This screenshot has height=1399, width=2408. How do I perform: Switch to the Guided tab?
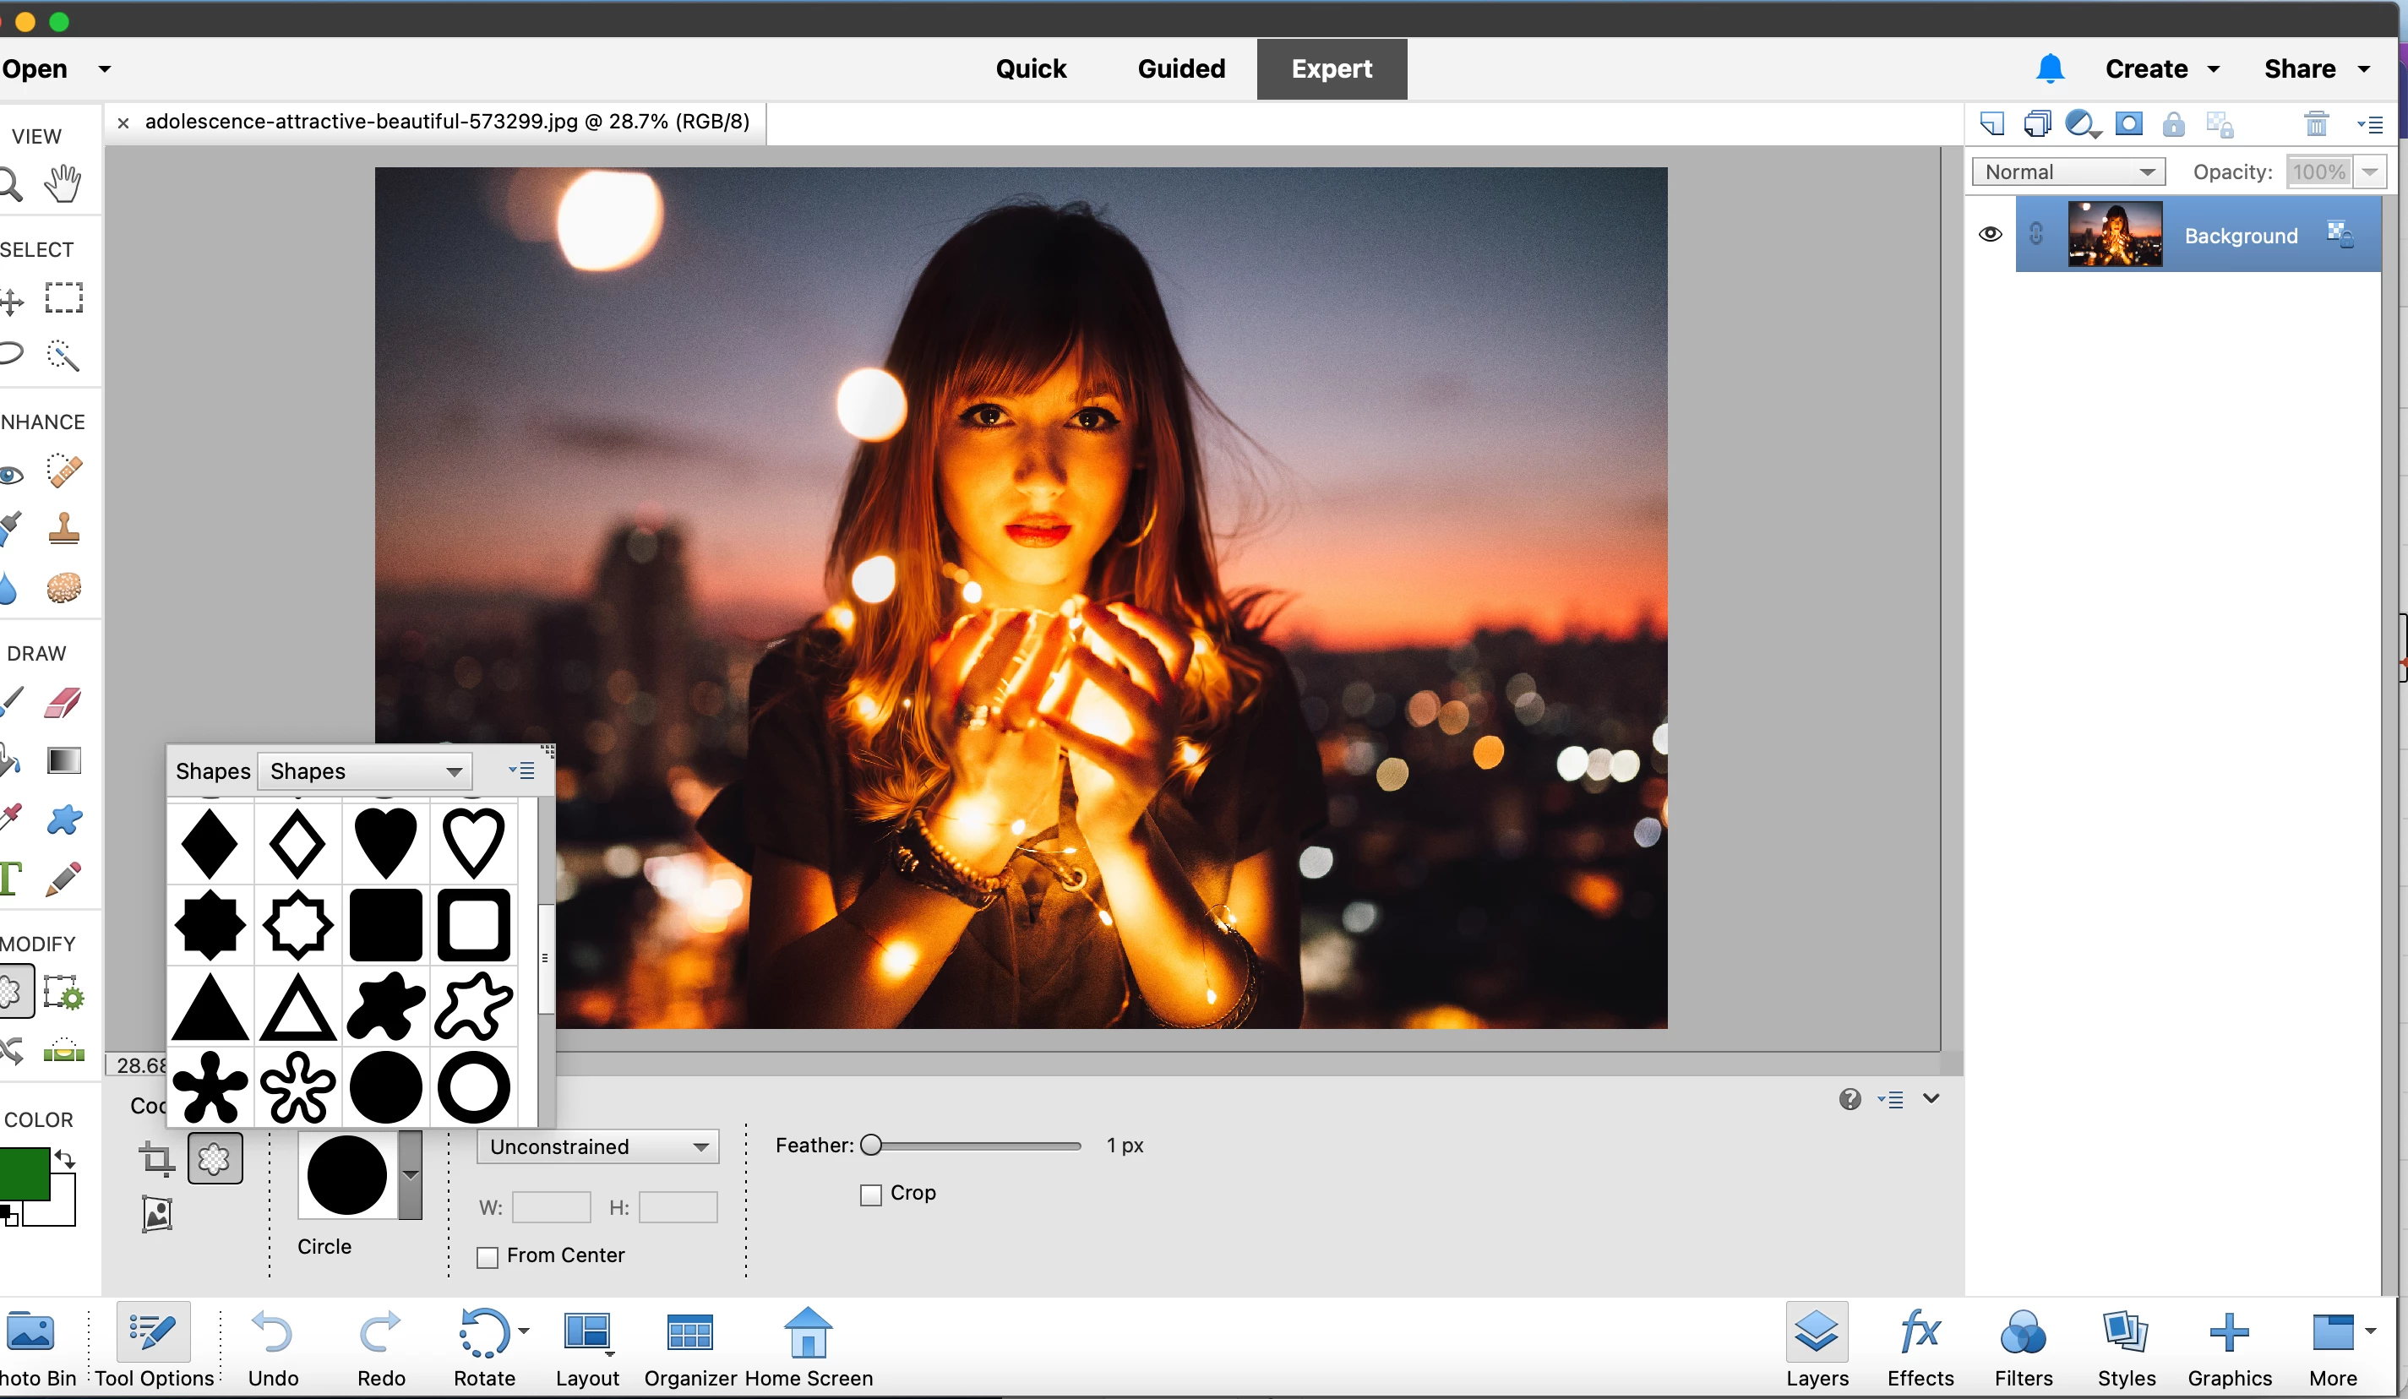(1181, 68)
